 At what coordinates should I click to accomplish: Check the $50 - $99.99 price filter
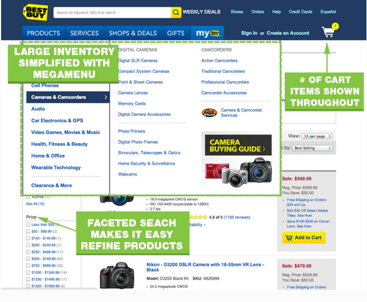click(x=28, y=232)
